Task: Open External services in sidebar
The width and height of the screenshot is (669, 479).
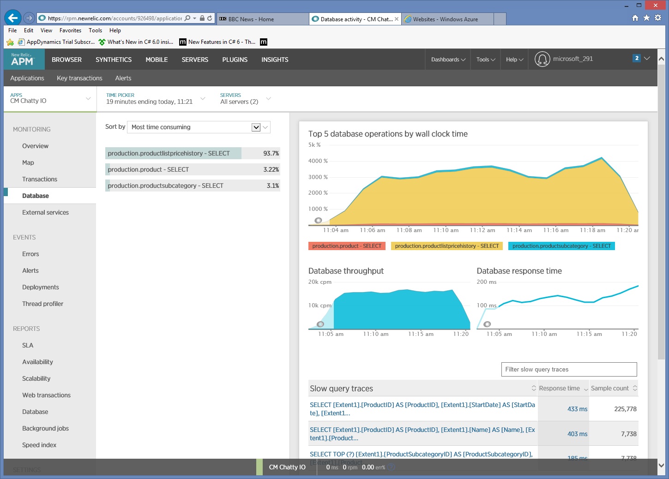Action: click(45, 212)
